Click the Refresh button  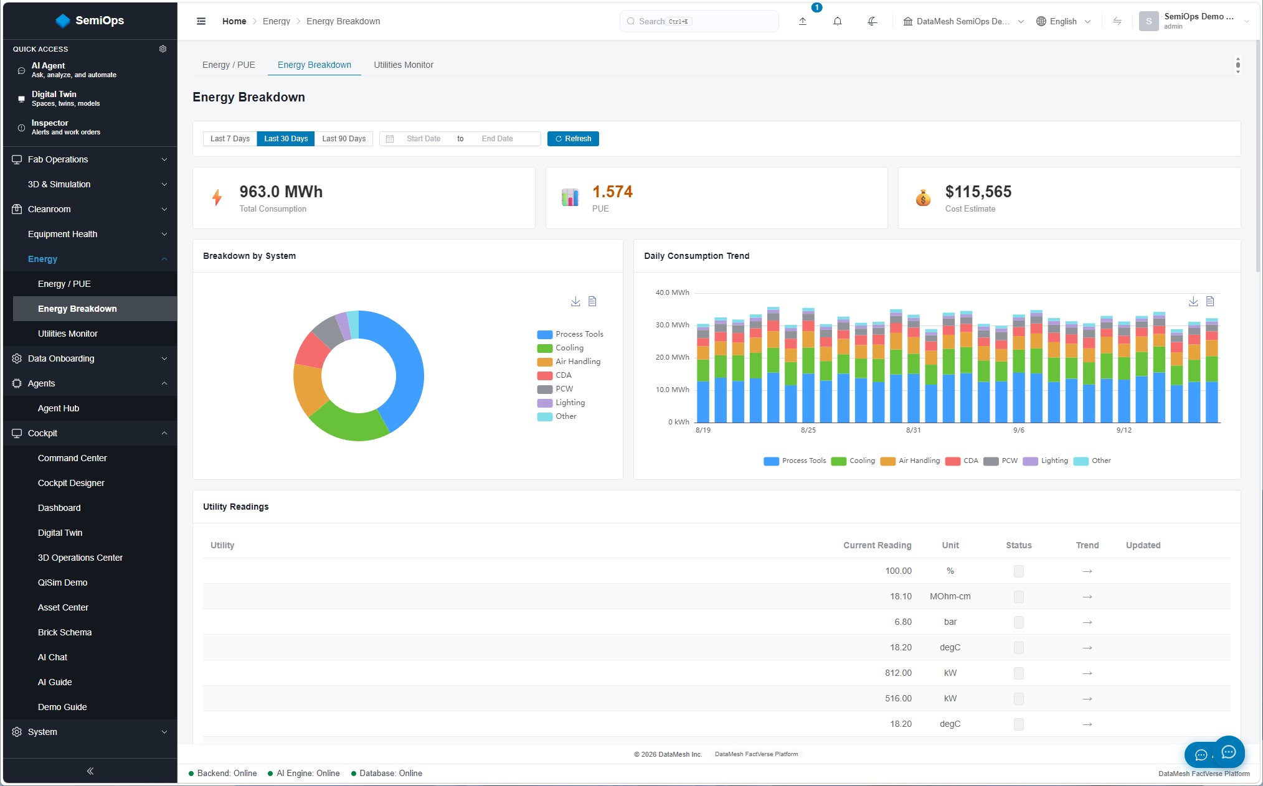tap(573, 139)
